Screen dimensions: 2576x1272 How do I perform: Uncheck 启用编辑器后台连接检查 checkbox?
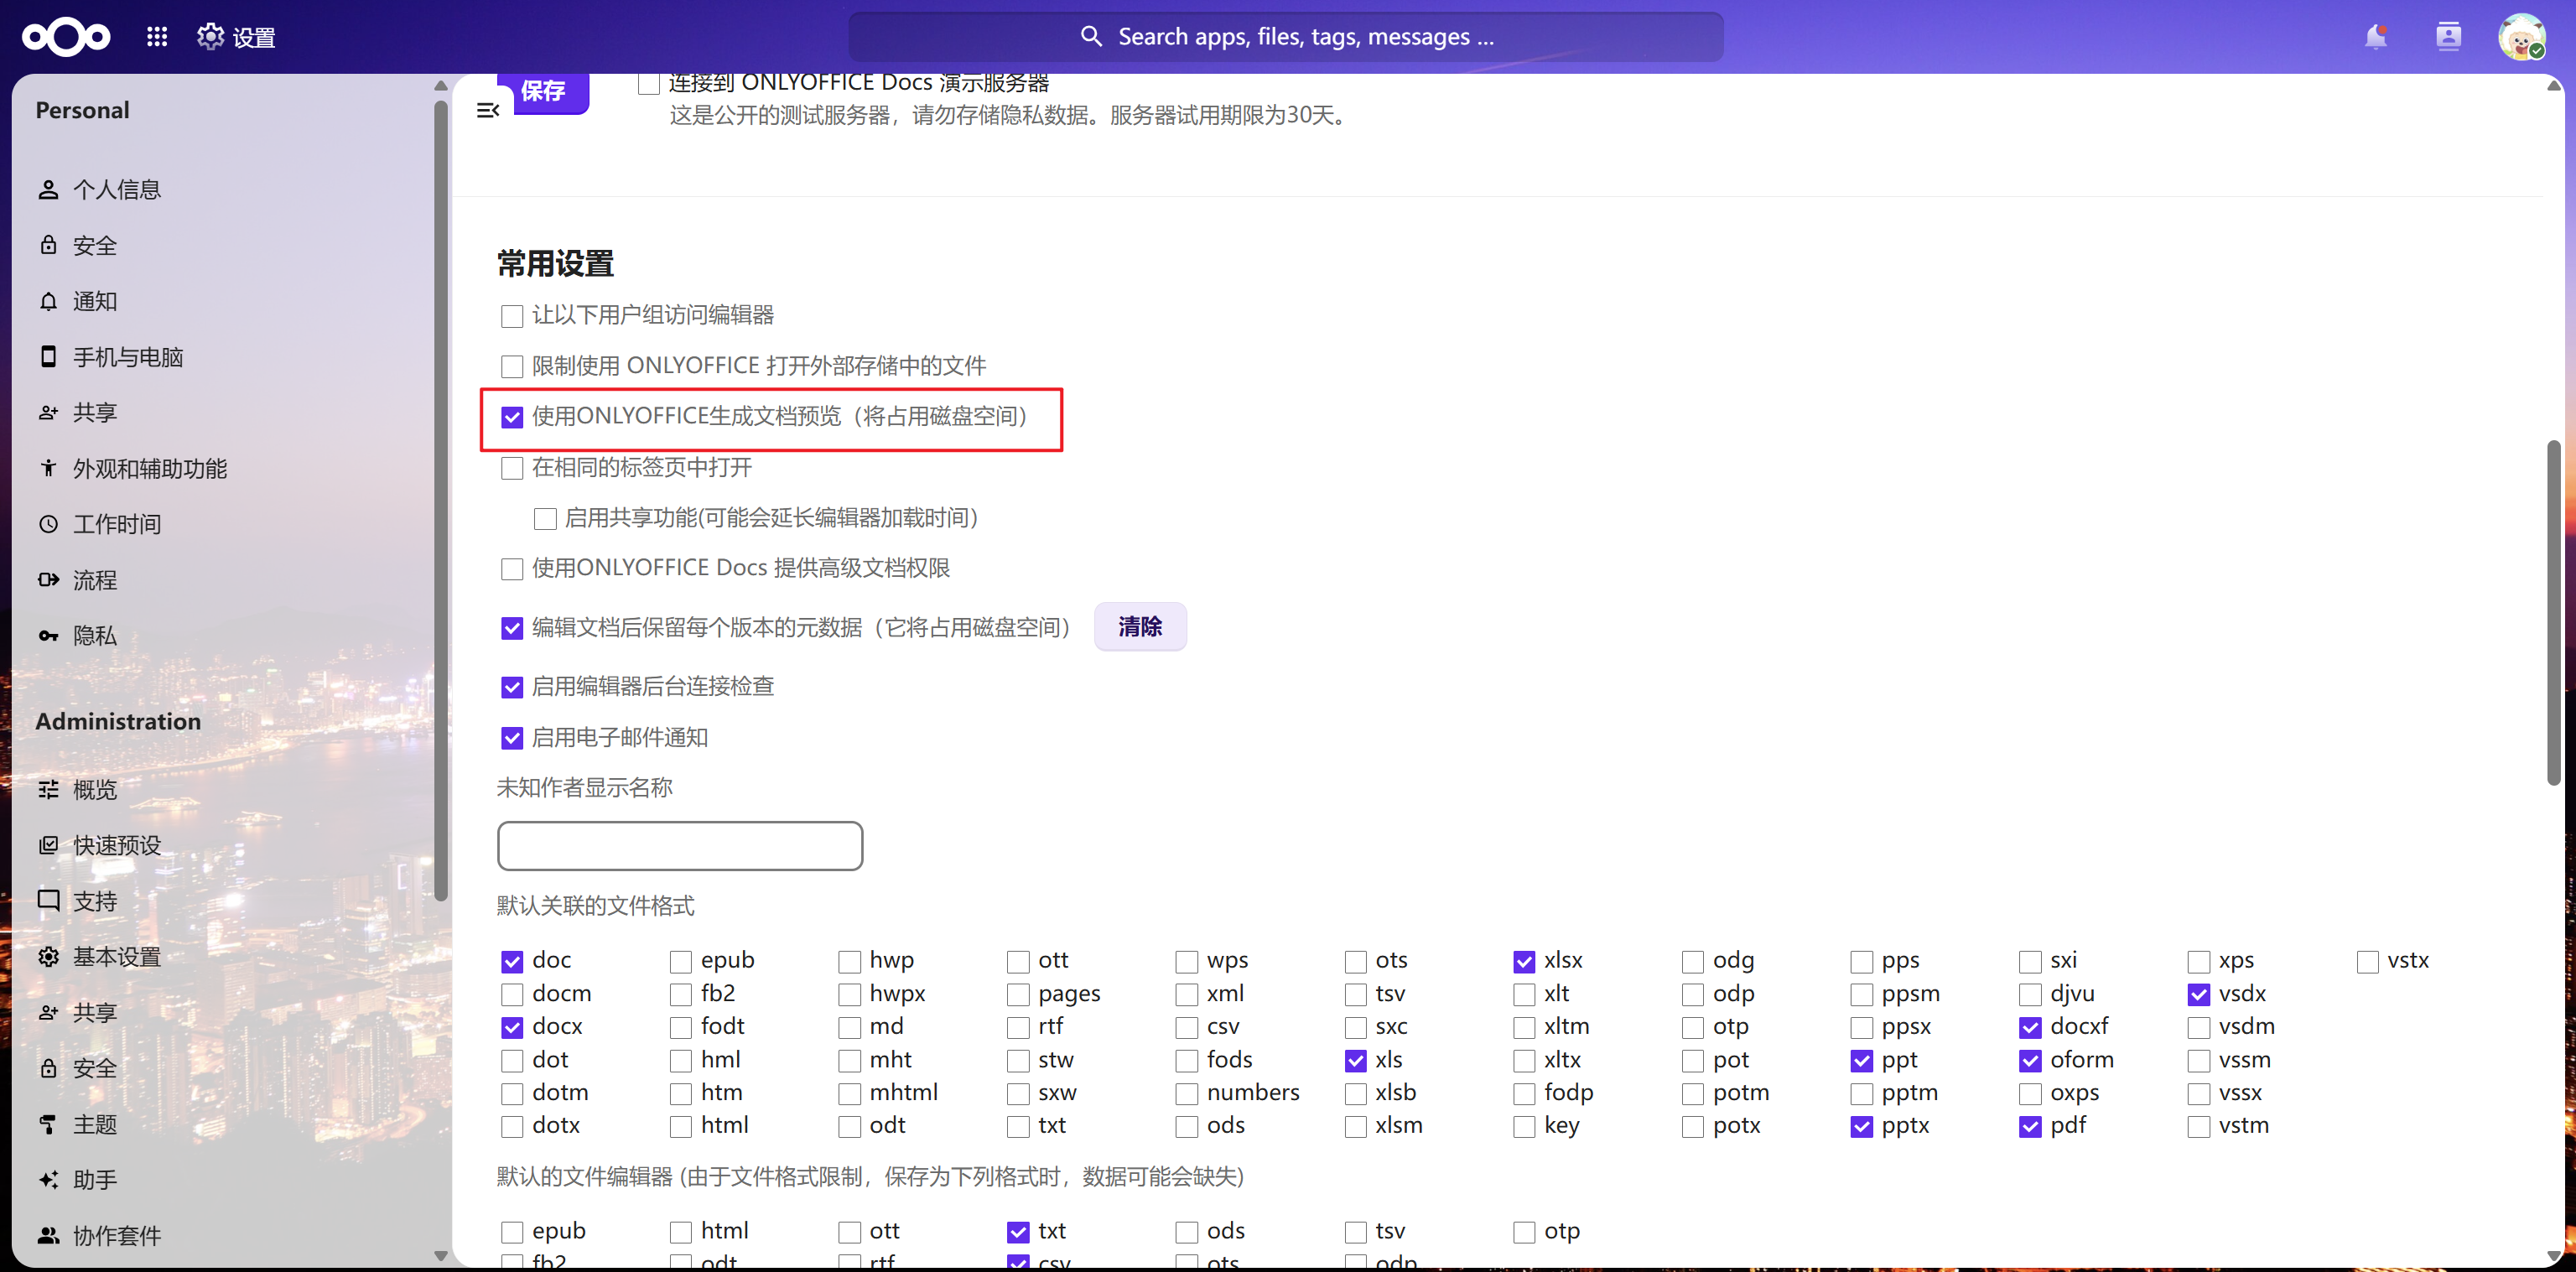pyautogui.click(x=512, y=687)
